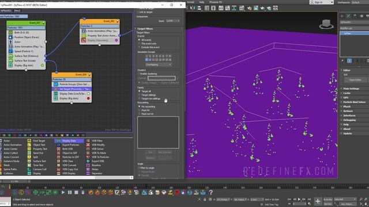Expand the Debugging rollout

(x=349, y=120)
